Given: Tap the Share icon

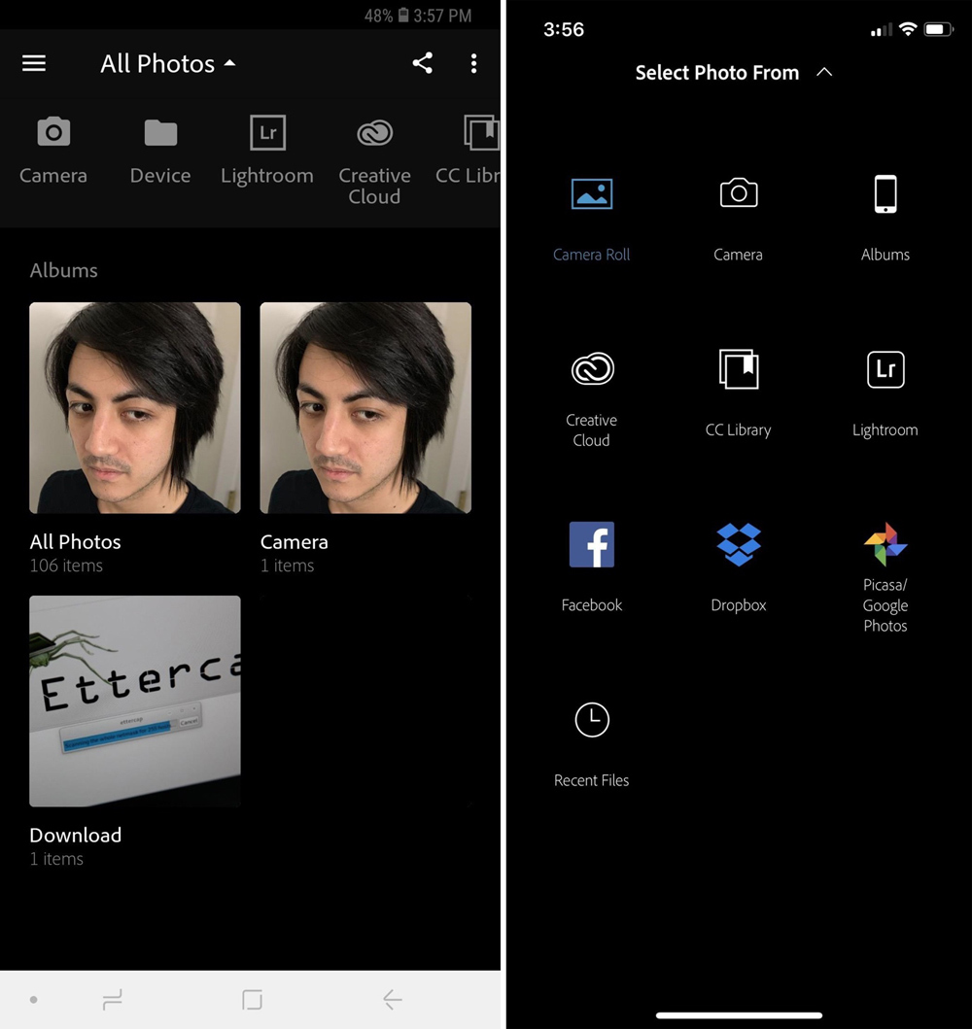Looking at the screenshot, I should tap(423, 63).
